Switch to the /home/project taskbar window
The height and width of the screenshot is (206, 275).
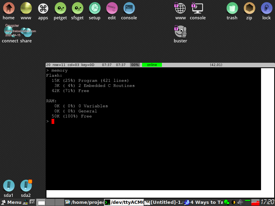(x=84, y=202)
